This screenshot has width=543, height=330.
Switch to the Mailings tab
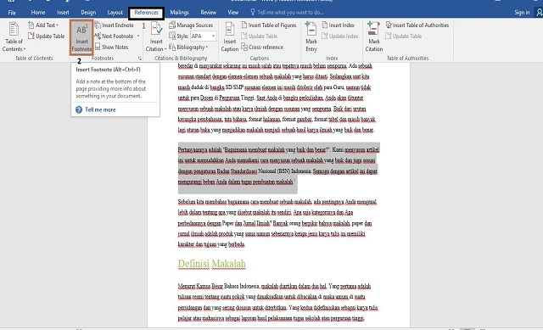pos(179,13)
